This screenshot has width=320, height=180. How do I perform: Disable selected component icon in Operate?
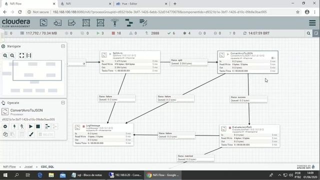[22, 126]
